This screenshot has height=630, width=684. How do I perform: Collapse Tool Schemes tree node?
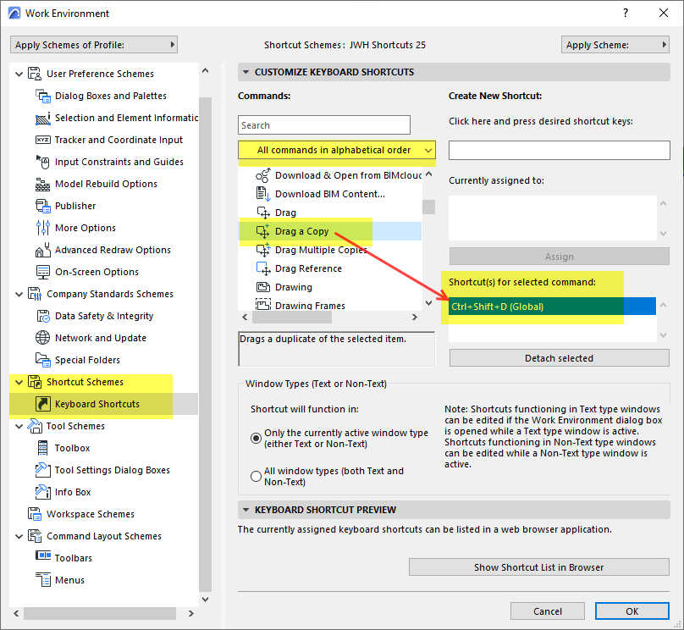[x=19, y=426]
